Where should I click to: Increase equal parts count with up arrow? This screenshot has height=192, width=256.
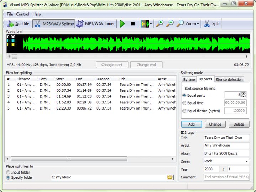pyautogui.click(x=243, y=94)
